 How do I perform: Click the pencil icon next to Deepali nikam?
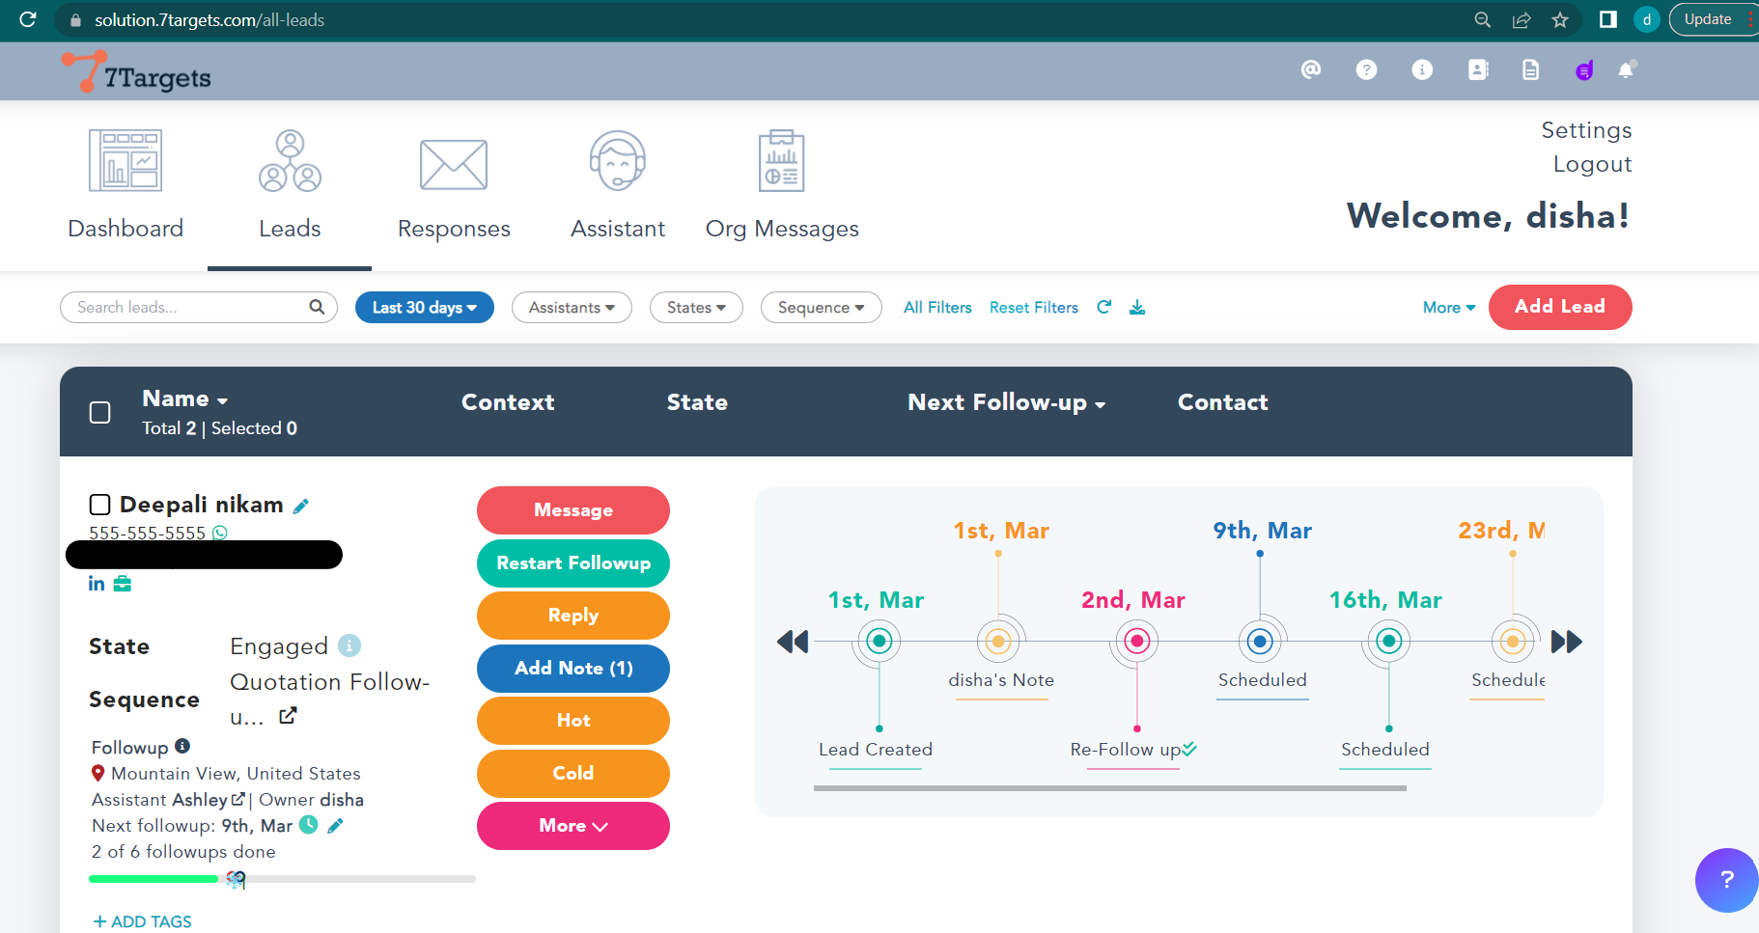click(301, 507)
